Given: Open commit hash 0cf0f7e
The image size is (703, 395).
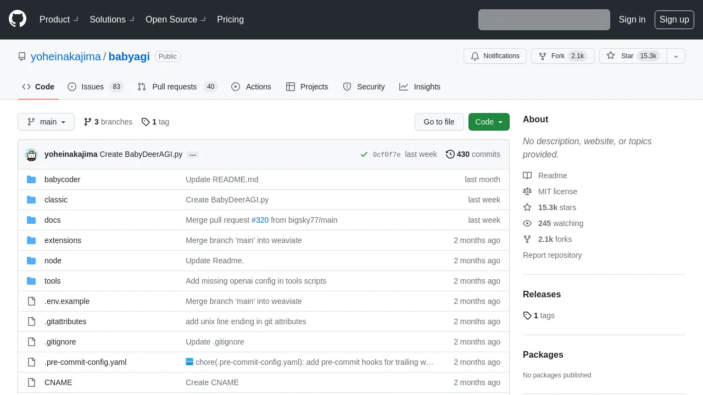Looking at the screenshot, I should coord(387,155).
